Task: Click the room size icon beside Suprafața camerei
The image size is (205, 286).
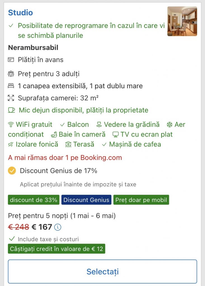Action: (11, 98)
